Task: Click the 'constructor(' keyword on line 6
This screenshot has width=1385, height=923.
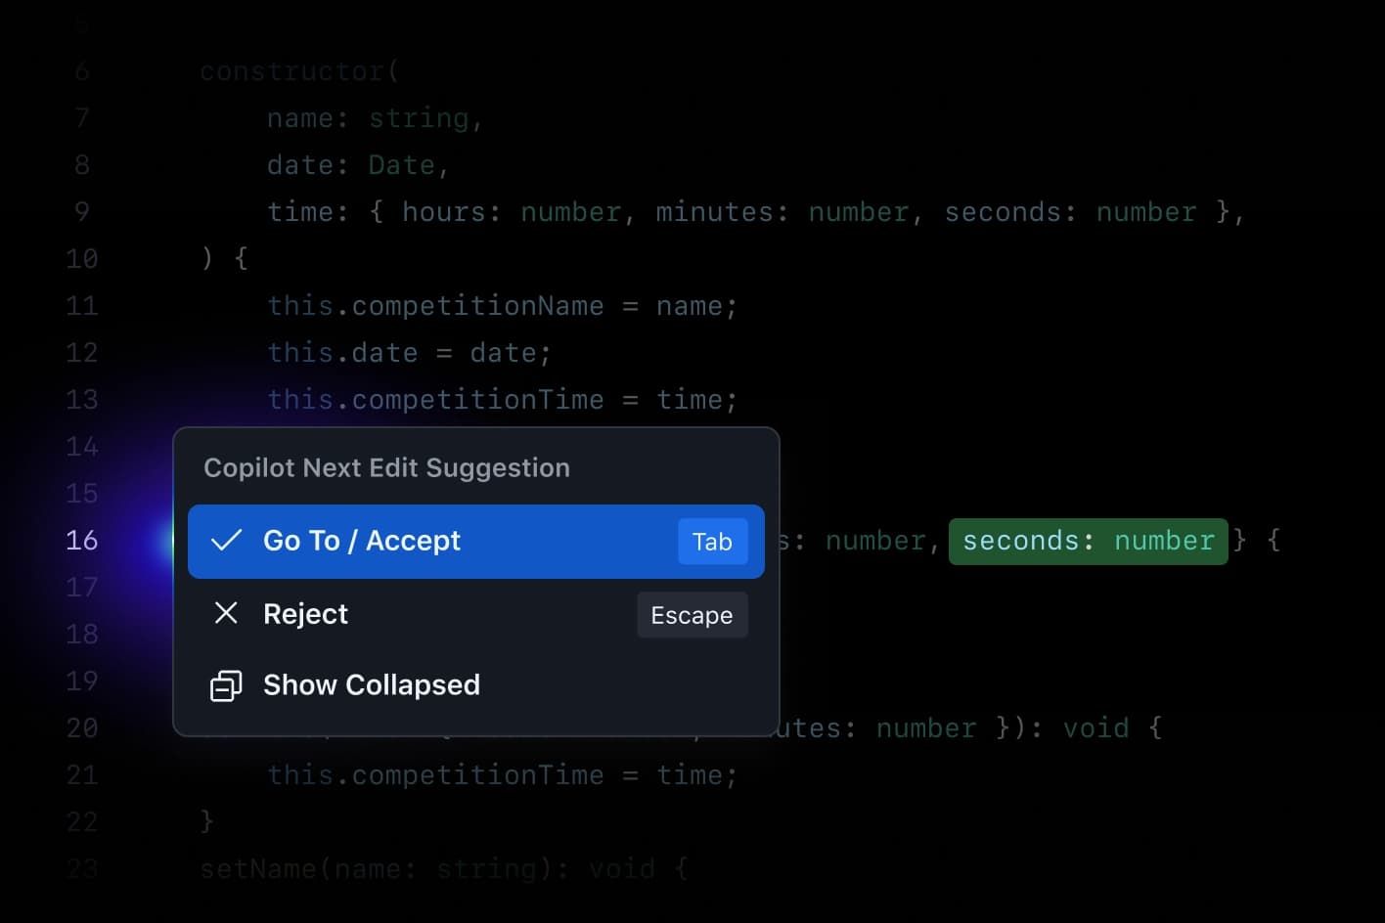Action: pyautogui.click(x=298, y=70)
